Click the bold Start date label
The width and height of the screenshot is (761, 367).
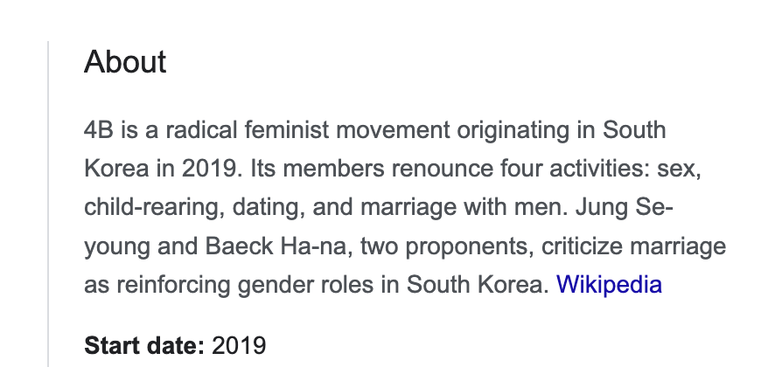click(x=144, y=346)
